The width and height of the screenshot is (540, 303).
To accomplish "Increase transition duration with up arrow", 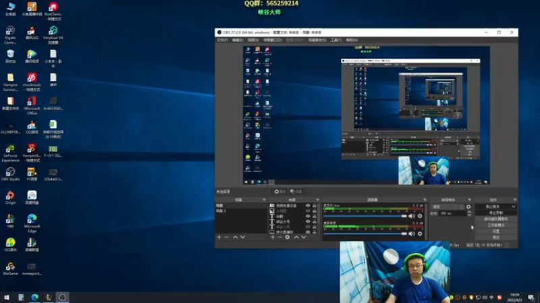I will point(469,212).
